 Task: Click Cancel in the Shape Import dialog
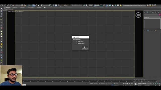[85, 49]
